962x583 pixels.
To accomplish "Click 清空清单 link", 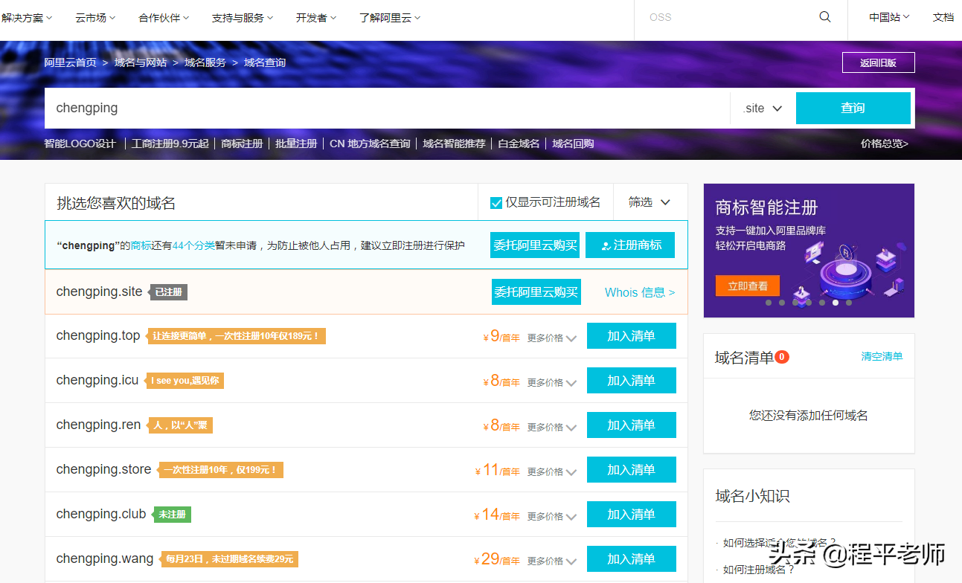I will point(882,356).
